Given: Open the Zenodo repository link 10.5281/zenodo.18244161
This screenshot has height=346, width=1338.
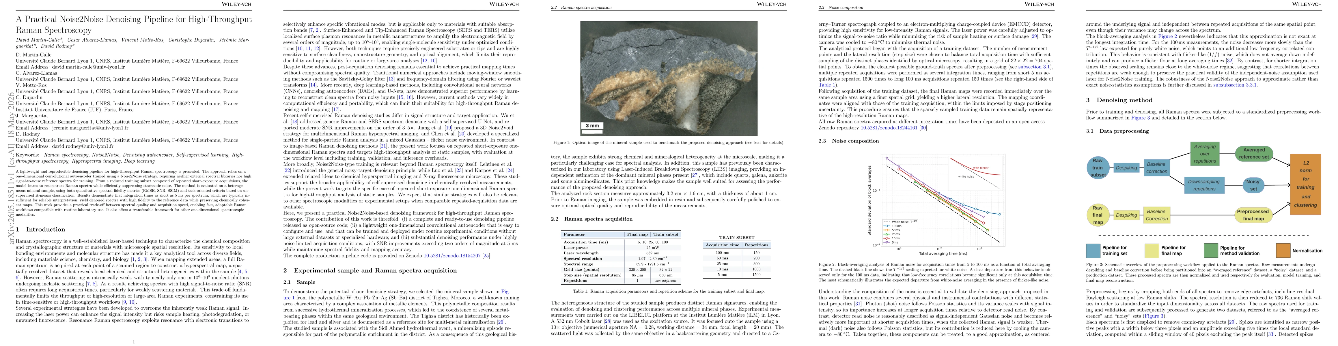Looking at the screenshot, I should [x=889, y=128].
